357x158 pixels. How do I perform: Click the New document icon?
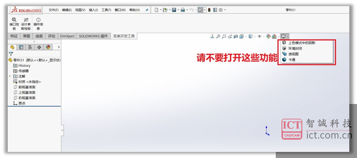(x=156, y=10)
